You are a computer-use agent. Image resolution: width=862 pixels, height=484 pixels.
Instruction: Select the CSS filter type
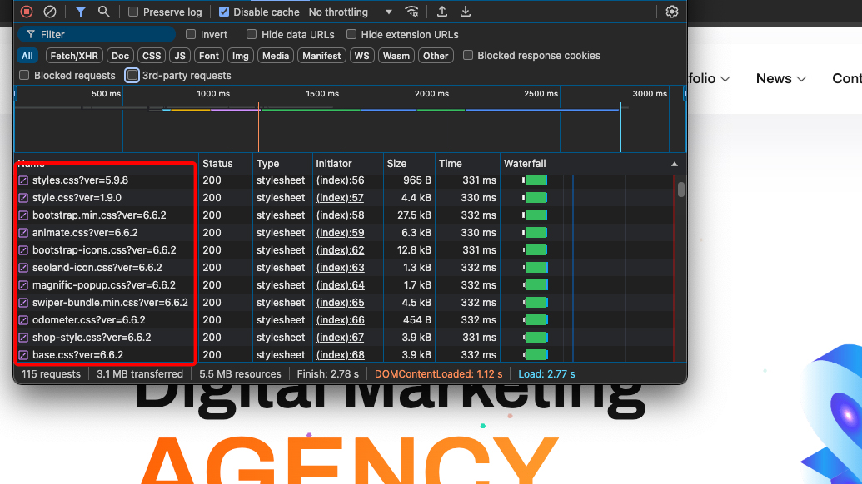click(152, 56)
